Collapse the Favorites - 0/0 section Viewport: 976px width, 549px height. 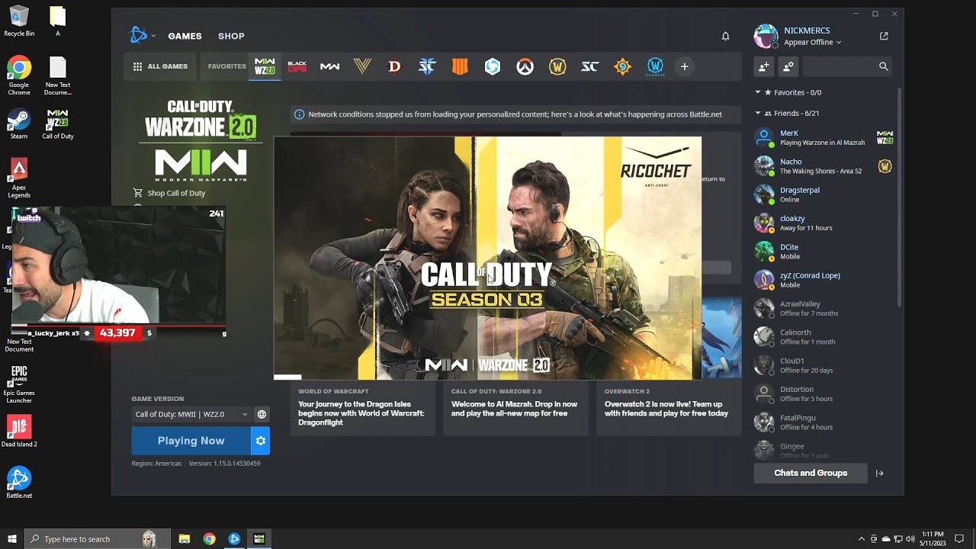click(x=758, y=92)
